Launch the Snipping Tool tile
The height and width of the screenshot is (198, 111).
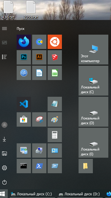coord(39,119)
